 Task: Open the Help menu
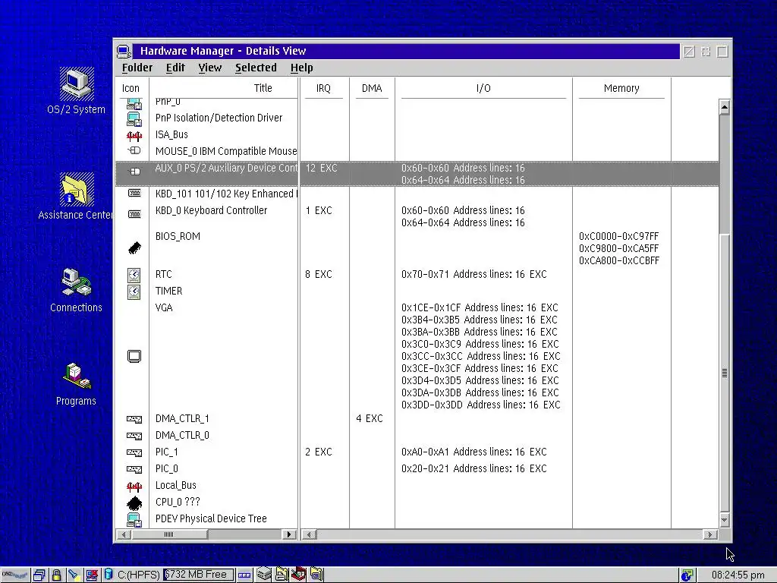(301, 68)
